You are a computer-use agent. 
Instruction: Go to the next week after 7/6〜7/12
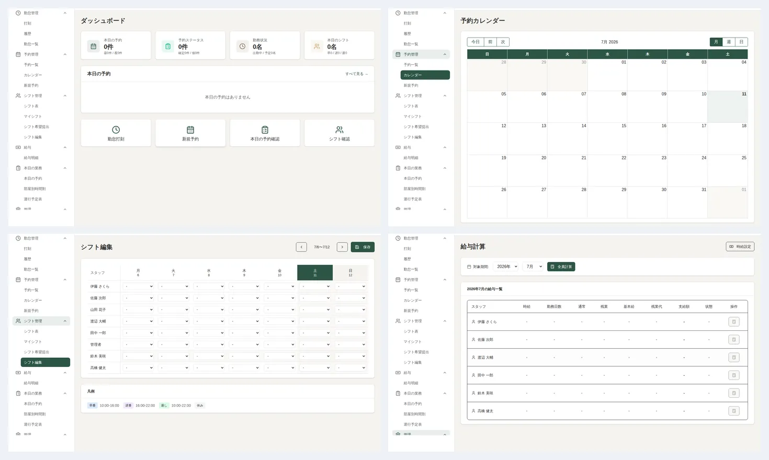[x=342, y=247]
